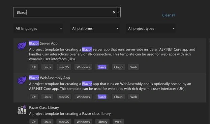Click the Blazor tag under Blazor Server App
This screenshot has height=124, width=210.
click(102, 67)
